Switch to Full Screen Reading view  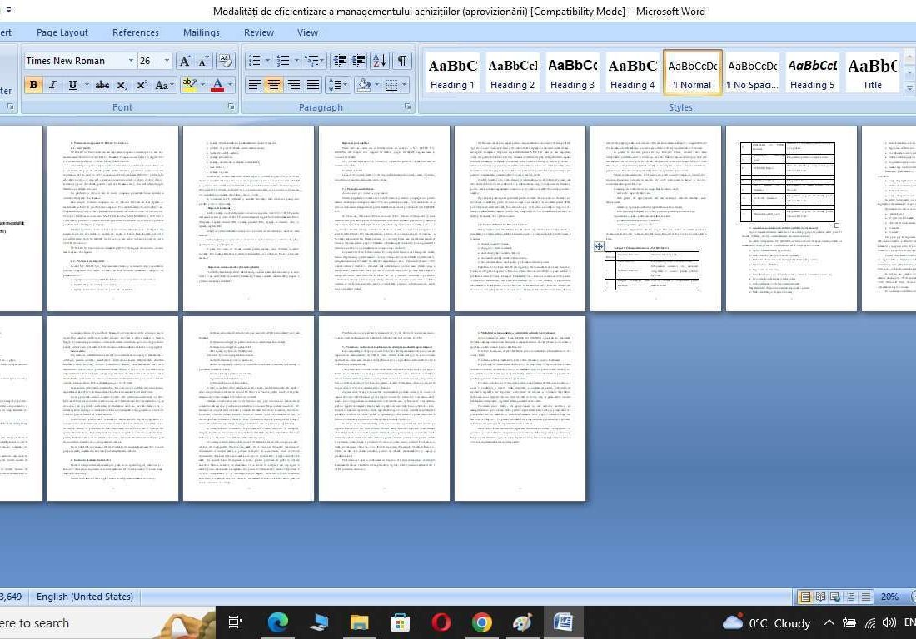pos(821,597)
